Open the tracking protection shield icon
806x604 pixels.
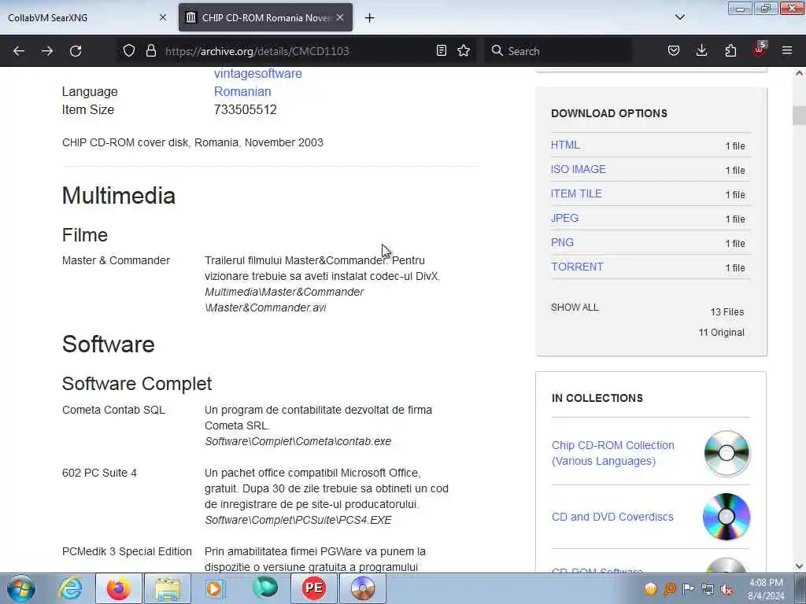click(x=129, y=51)
